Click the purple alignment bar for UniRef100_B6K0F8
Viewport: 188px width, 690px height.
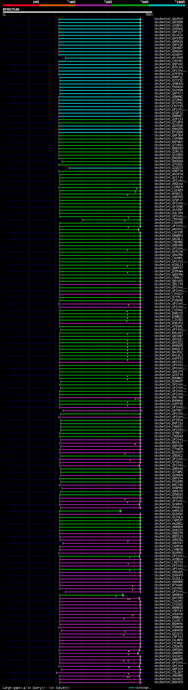pyautogui.click(x=100, y=682)
